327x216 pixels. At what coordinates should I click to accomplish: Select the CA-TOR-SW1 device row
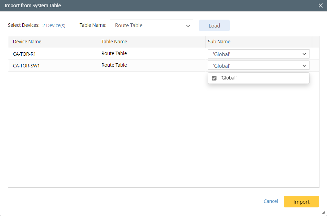pyautogui.click(x=26, y=66)
